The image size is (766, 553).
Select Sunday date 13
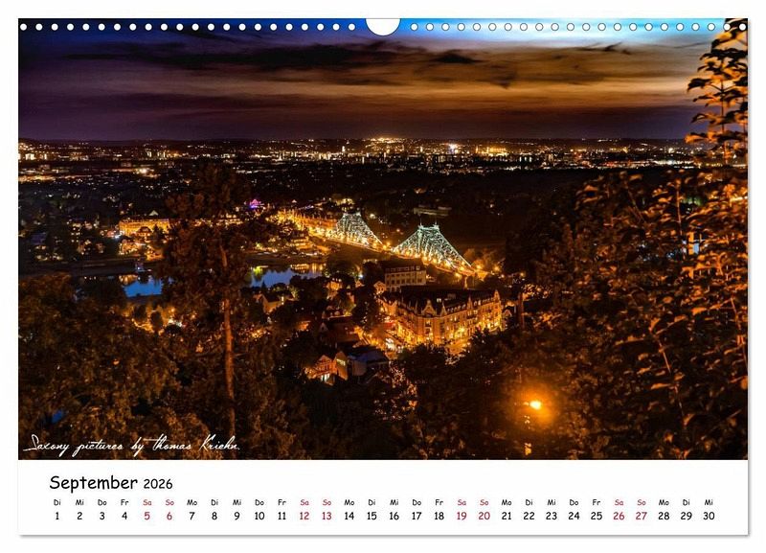click(327, 516)
